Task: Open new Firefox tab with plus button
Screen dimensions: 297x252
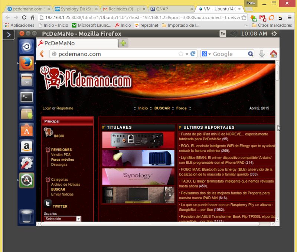Action: (x=123, y=43)
